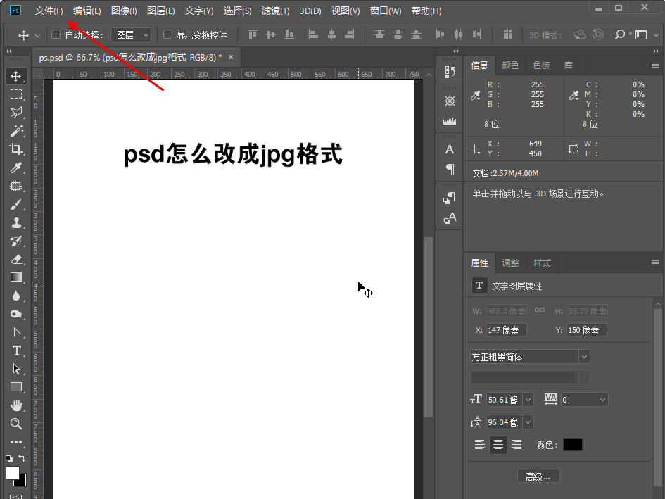Select the Eraser tool
665x499 pixels.
point(16,259)
